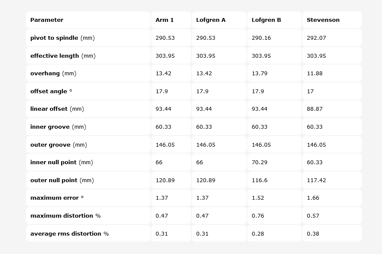Click the Lofgren A column header

tap(211, 20)
